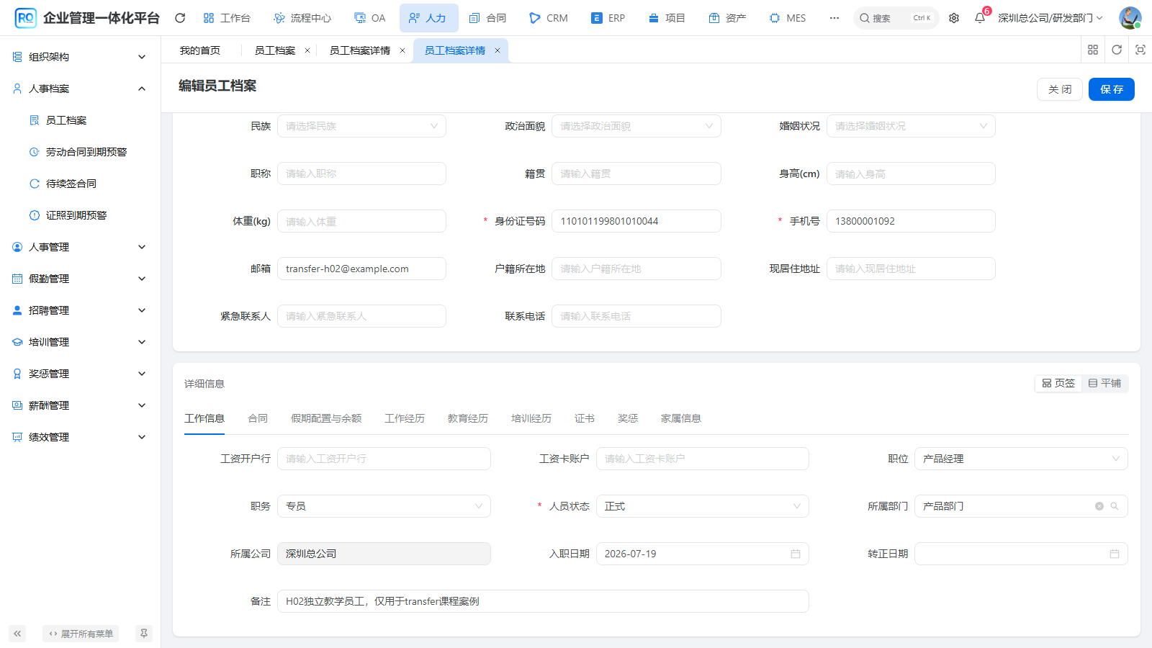The image size is (1152, 648).
Task: Open the 职位 dropdown showing 产品经理
Action: 1021,459
